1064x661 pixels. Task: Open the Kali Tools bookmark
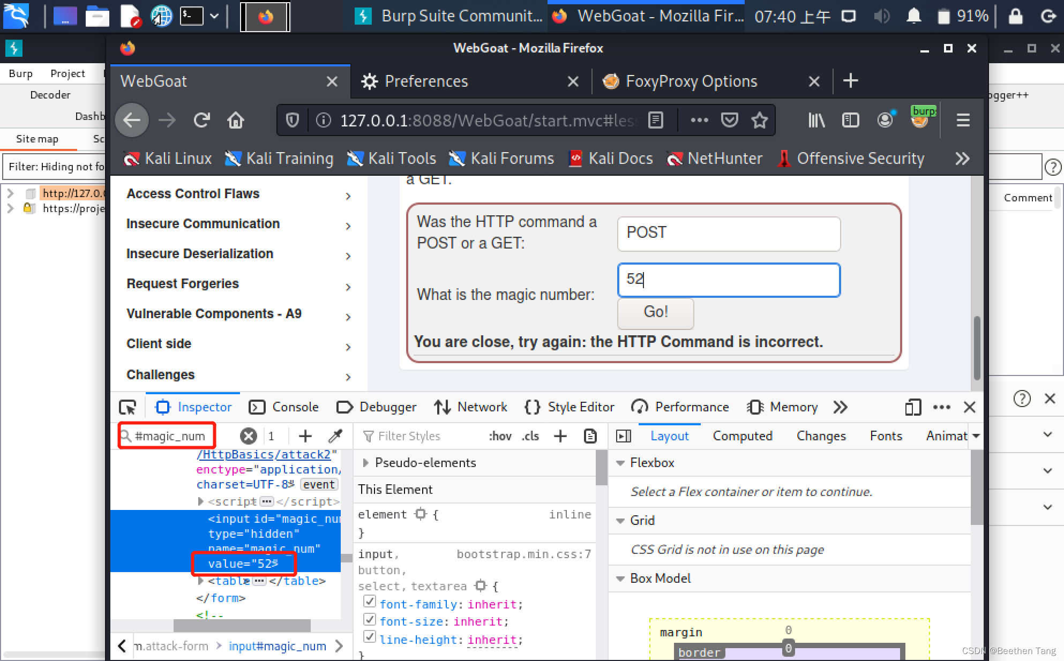coord(392,159)
